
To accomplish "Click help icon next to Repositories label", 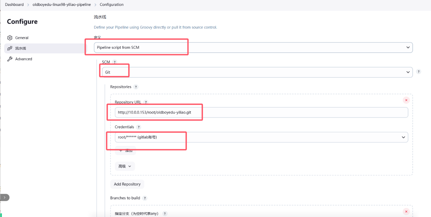I will [x=136, y=87].
